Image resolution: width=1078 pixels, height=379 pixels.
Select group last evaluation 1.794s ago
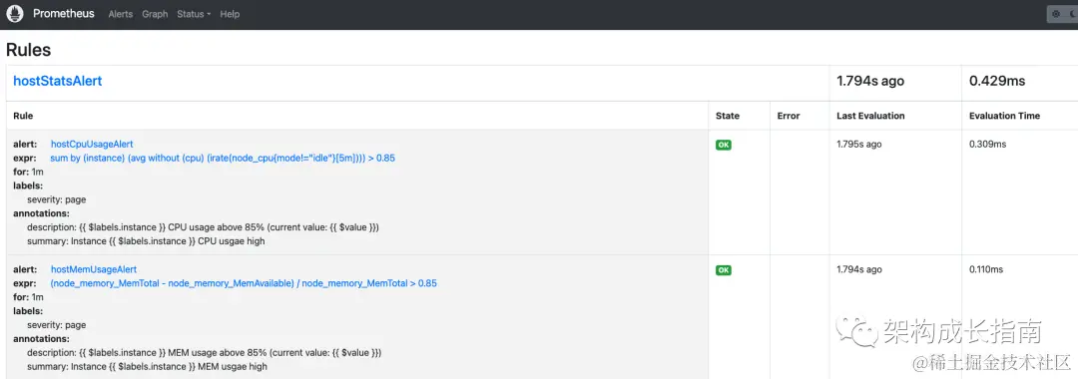870,81
